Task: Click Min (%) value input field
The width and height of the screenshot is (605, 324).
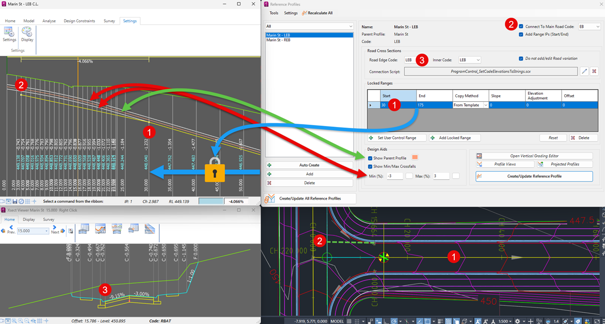Action: tap(394, 176)
